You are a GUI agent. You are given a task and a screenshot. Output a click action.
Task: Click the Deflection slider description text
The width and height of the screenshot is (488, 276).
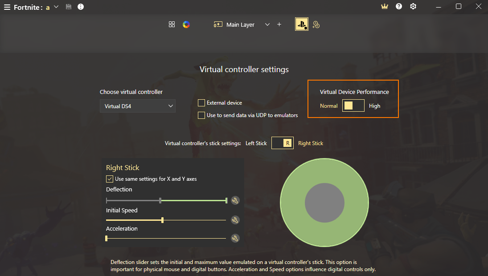243,266
